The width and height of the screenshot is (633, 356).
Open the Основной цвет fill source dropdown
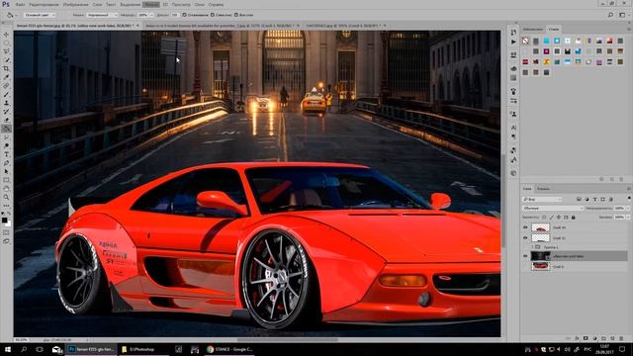[x=39, y=15]
